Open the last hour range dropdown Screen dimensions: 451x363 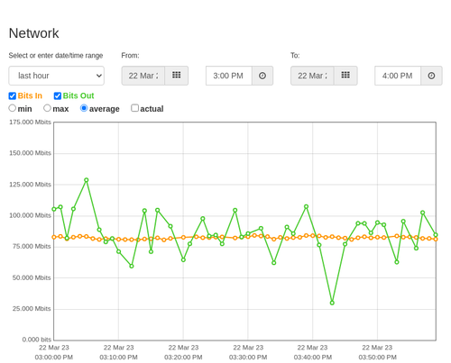point(57,76)
